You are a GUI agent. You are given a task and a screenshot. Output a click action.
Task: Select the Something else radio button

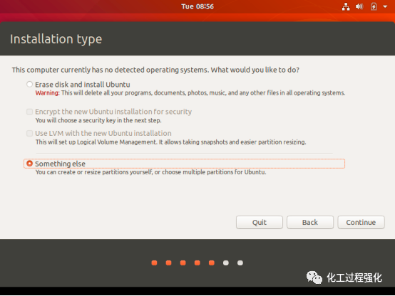pyautogui.click(x=29, y=164)
